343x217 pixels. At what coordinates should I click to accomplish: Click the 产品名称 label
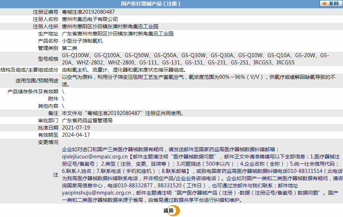(x=48, y=41)
